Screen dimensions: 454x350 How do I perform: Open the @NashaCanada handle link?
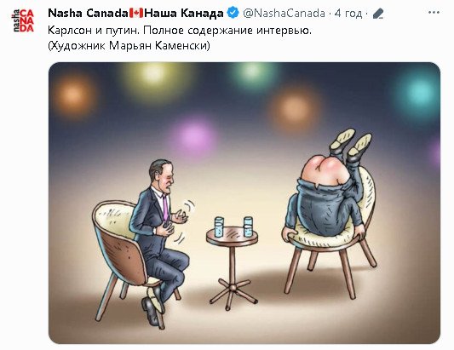pos(284,14)
